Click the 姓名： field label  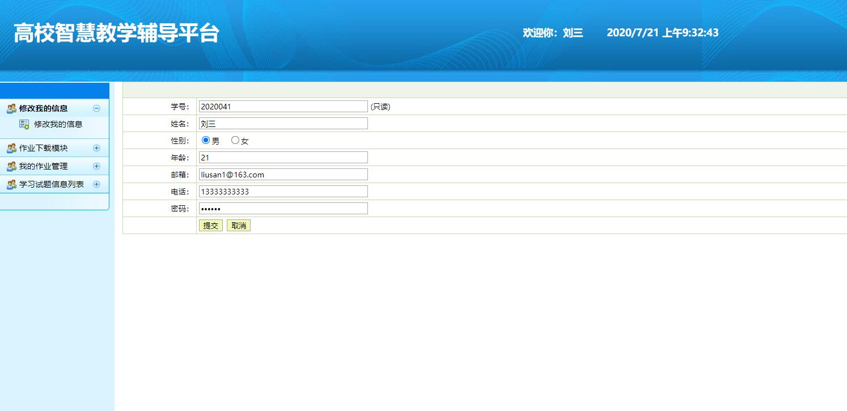tap(180, 124)
